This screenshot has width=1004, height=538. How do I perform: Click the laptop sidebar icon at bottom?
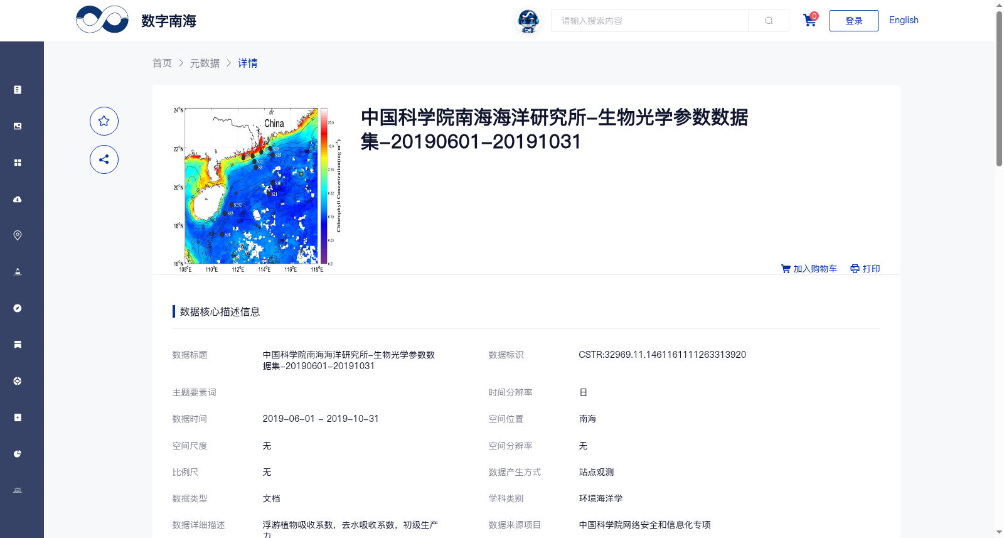click(18, 490)
